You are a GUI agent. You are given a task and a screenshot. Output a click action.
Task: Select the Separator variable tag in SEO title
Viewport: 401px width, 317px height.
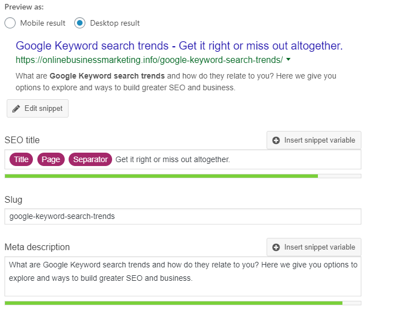(90, 159)
